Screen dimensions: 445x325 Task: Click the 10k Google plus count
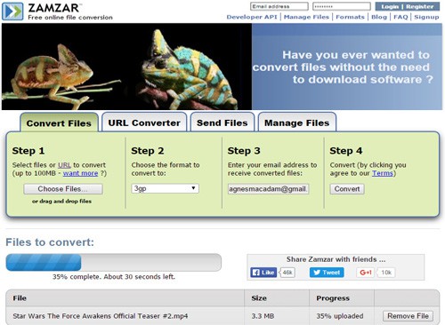386,273
